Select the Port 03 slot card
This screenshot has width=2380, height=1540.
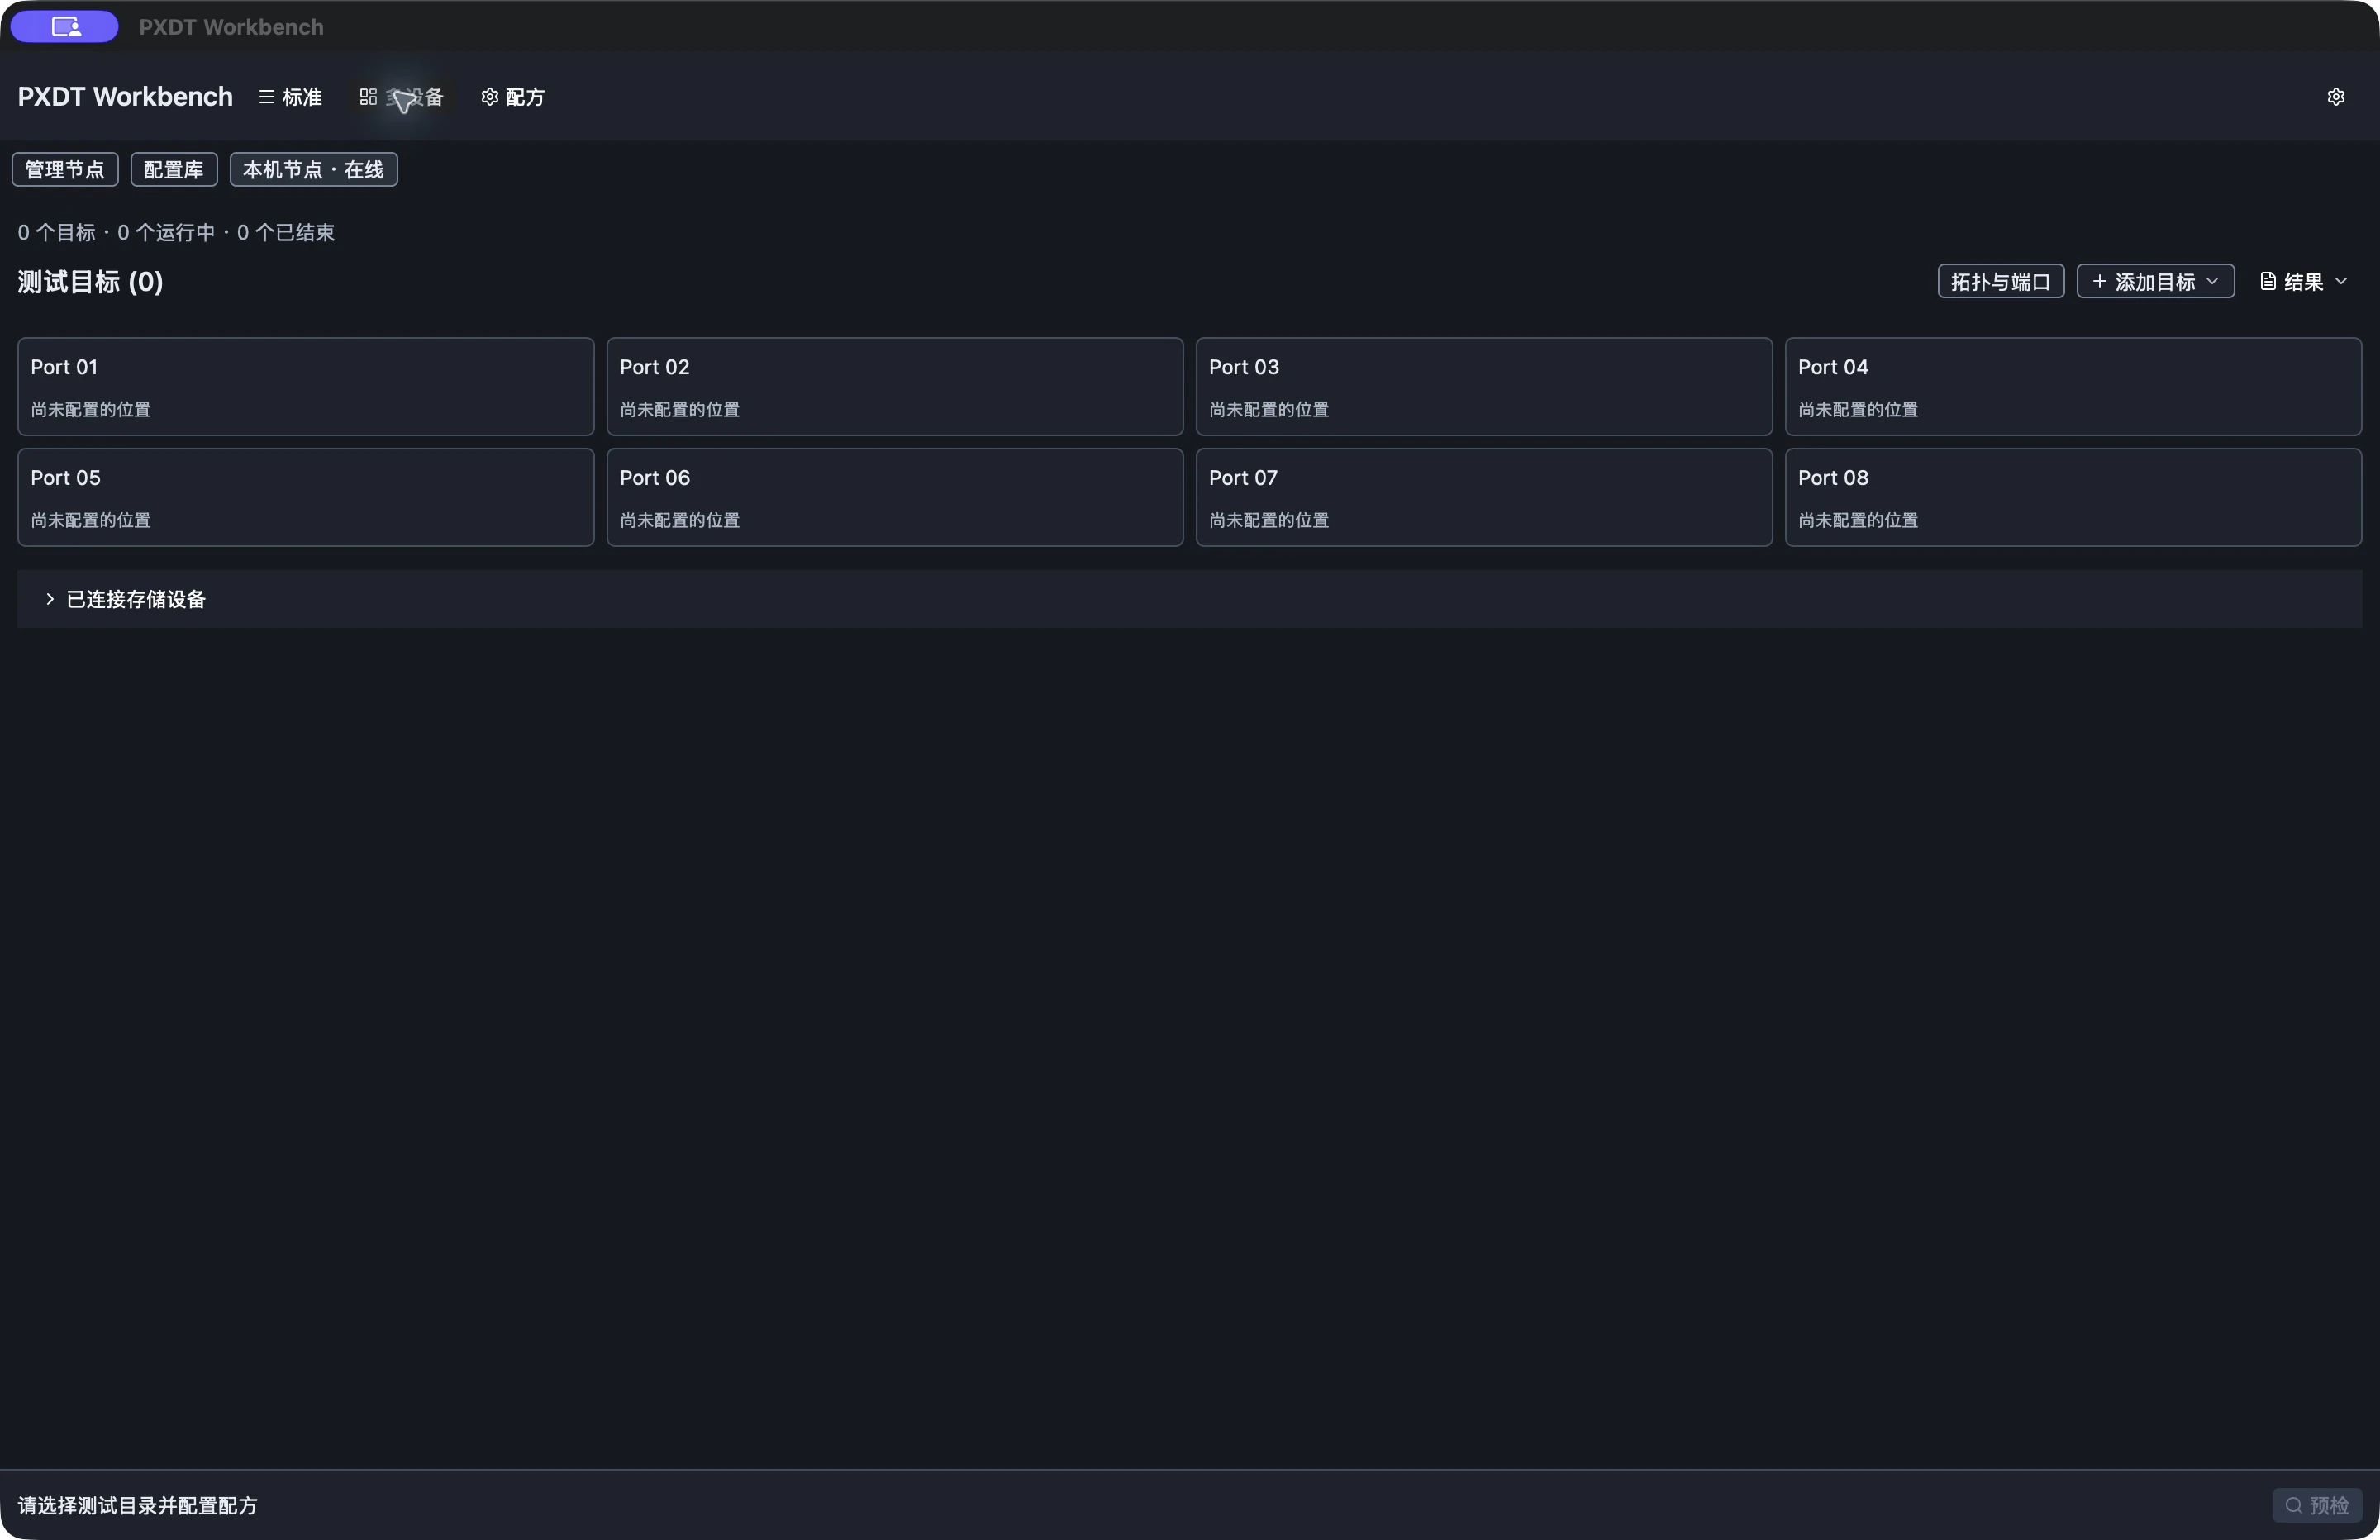click(1484, 387)
